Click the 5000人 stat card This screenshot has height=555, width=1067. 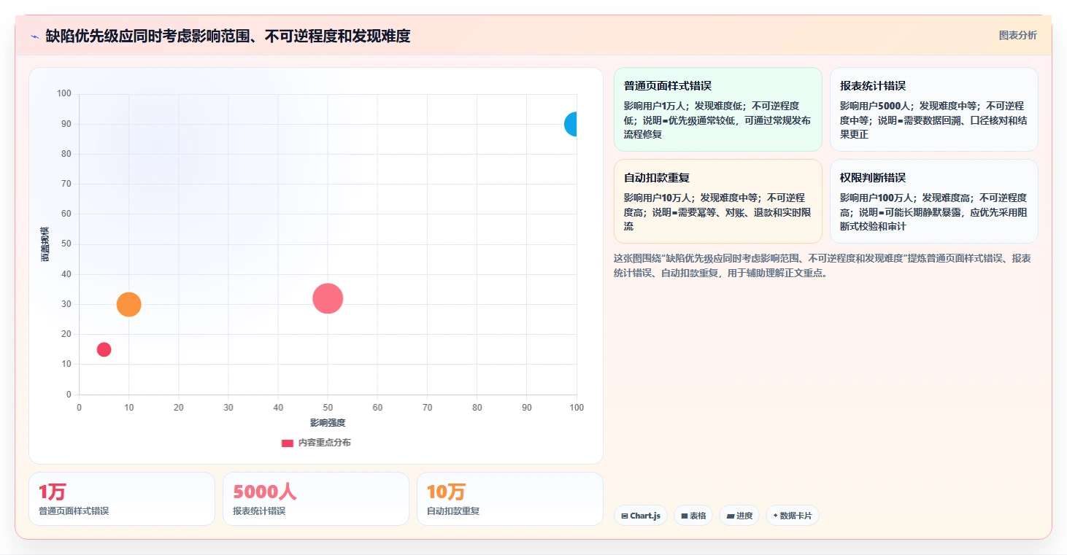[x=316, y=499]
